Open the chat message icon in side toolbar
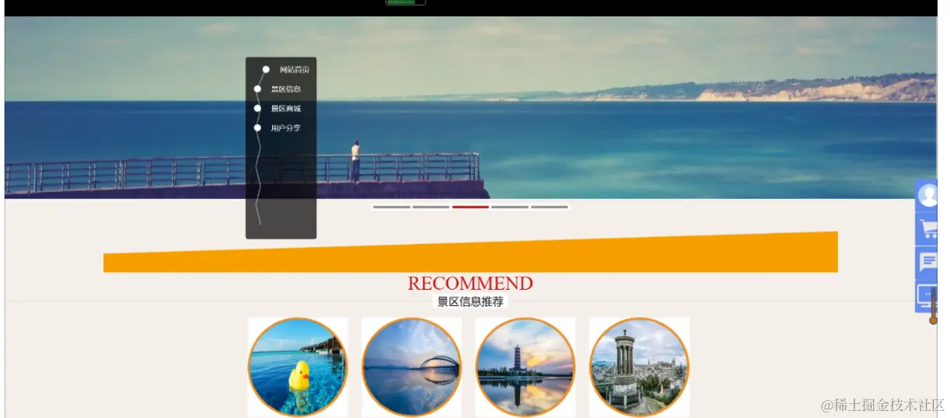The image size is (950, 418). pyautogui.click(x=927, y=262)
